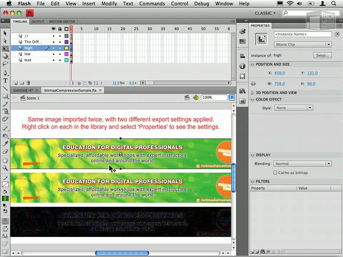The height and width of the screenshot is (257, 343).
Task: Expand the 3D Position and View section
Action: 252,93
